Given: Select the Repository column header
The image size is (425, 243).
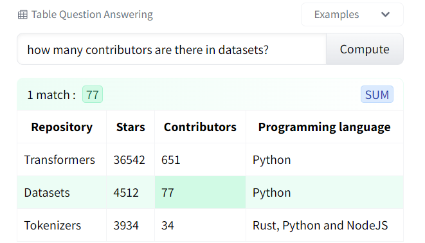Looking at the screenshot, I should pyautogui.click(x=62, y=127).
